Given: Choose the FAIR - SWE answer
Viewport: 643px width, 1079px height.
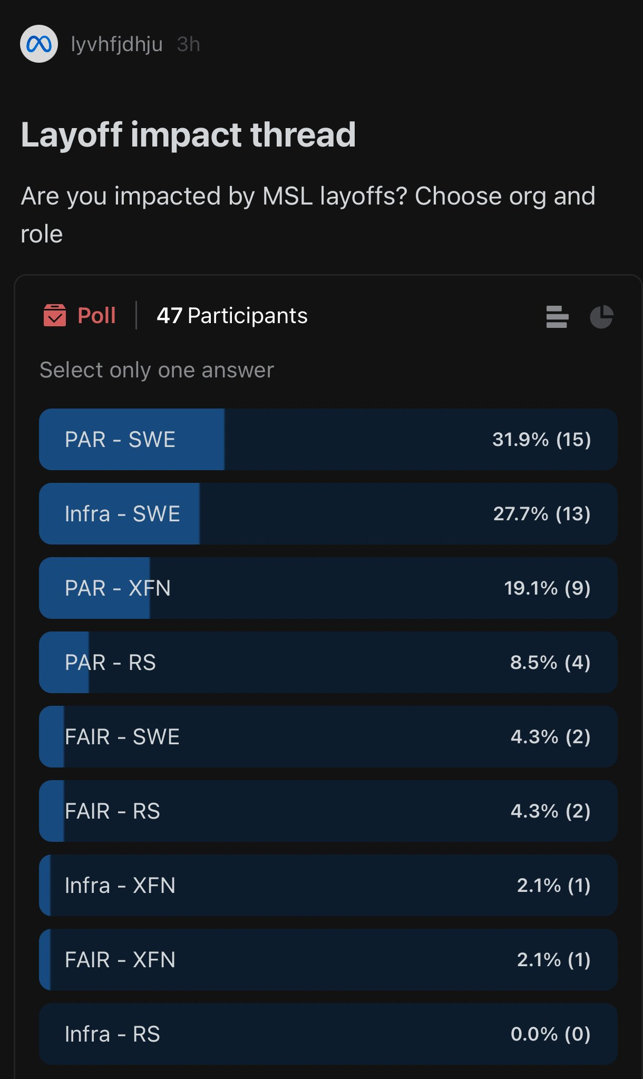Looking at the screenshot, I should click(x=328, y=736).
